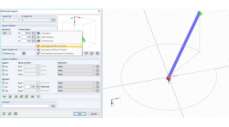Open Column in Z settings icon
The height and width of the screenshot is (127, 229).
(x=24, y=54)
